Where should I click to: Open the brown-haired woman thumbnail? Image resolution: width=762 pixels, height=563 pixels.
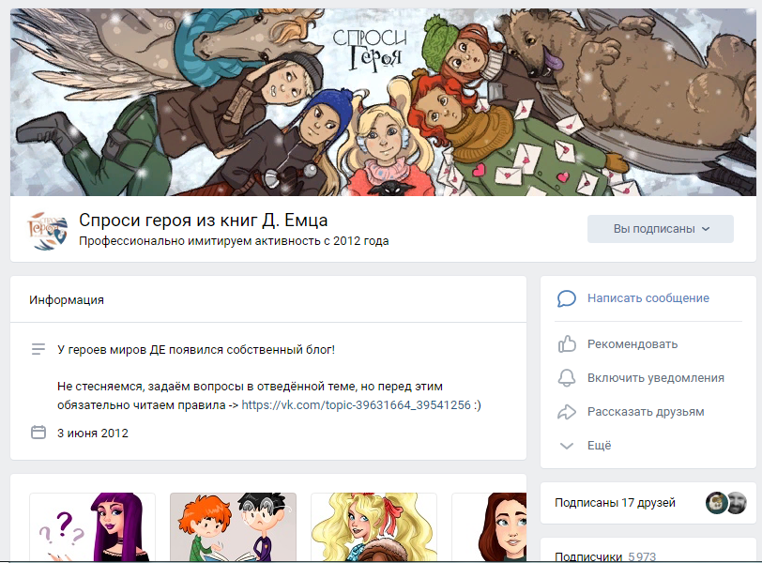489,527
